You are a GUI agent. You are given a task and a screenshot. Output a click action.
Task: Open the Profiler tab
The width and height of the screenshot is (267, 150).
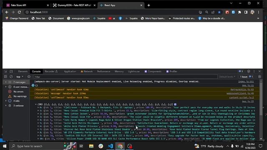point(171,71)
